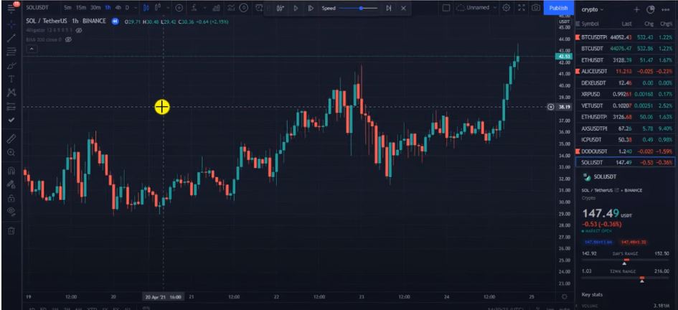Viewport: 678px width, 310px height.
Task: Click the Compare or add symbol icon
Action: pos(179,8)
